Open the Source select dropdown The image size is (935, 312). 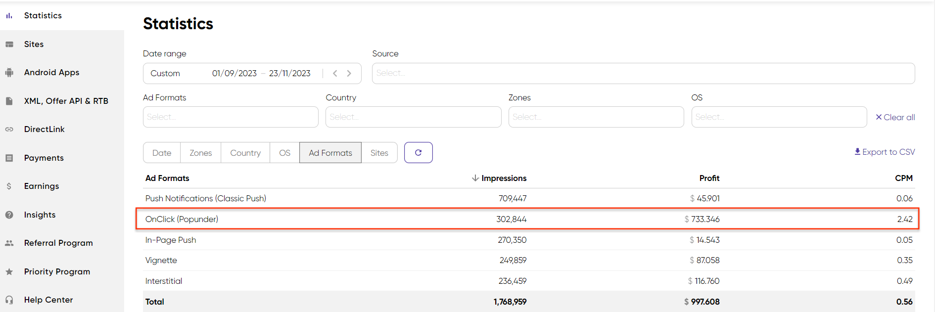pyautogui.click(x=643, y=73)
